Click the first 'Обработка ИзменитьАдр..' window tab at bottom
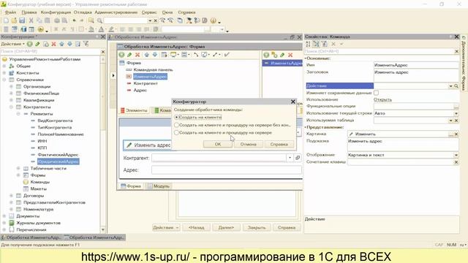The image size is (468, 263). point(31,237)
